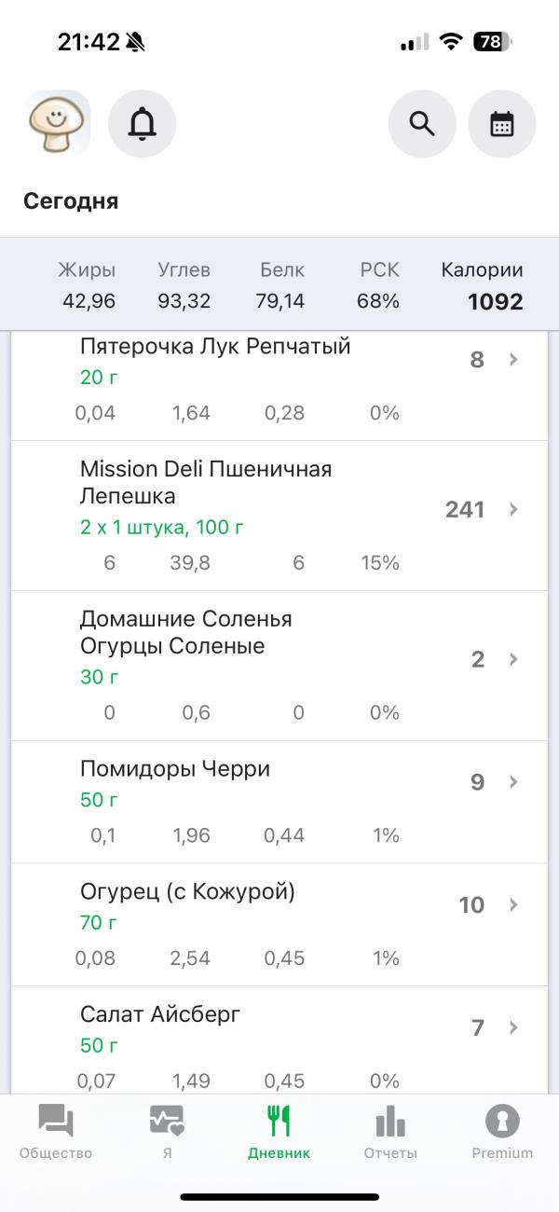
Task: Open notifications bell icon
Action: [x=142, y=123]
